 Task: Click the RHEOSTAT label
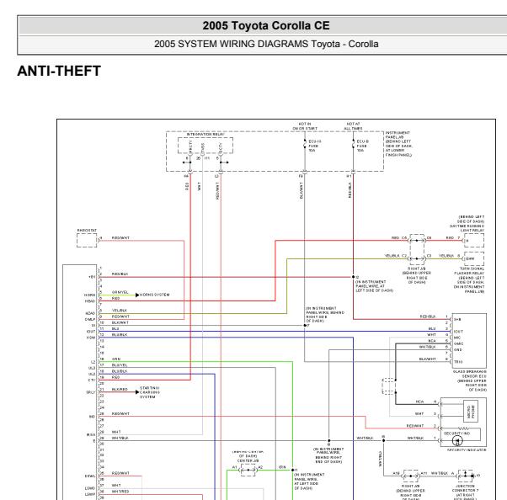point(87,231)
